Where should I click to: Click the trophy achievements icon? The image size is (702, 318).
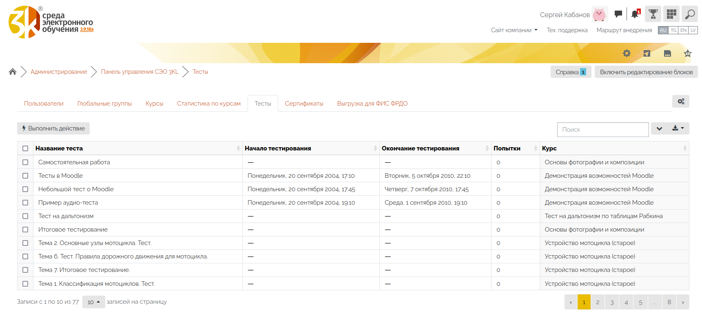(653, 14)
